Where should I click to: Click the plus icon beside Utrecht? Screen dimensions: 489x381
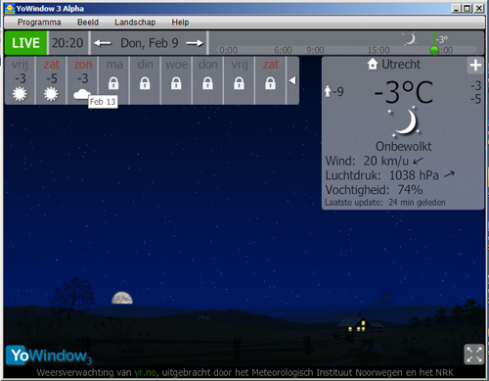tap(475, 65)
